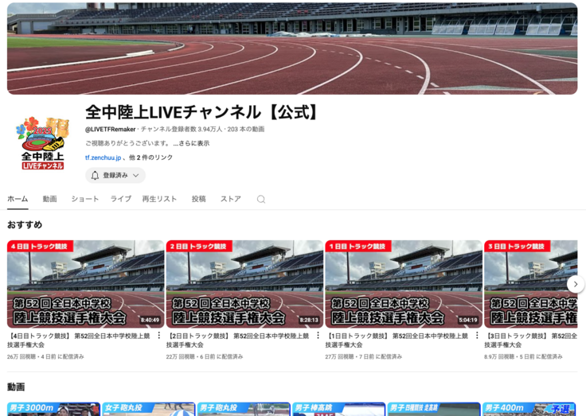Click the channel title 全中陸上LIVEチャンネル【公式】
This screenshot has height=416, width=586.
[202, 112]
